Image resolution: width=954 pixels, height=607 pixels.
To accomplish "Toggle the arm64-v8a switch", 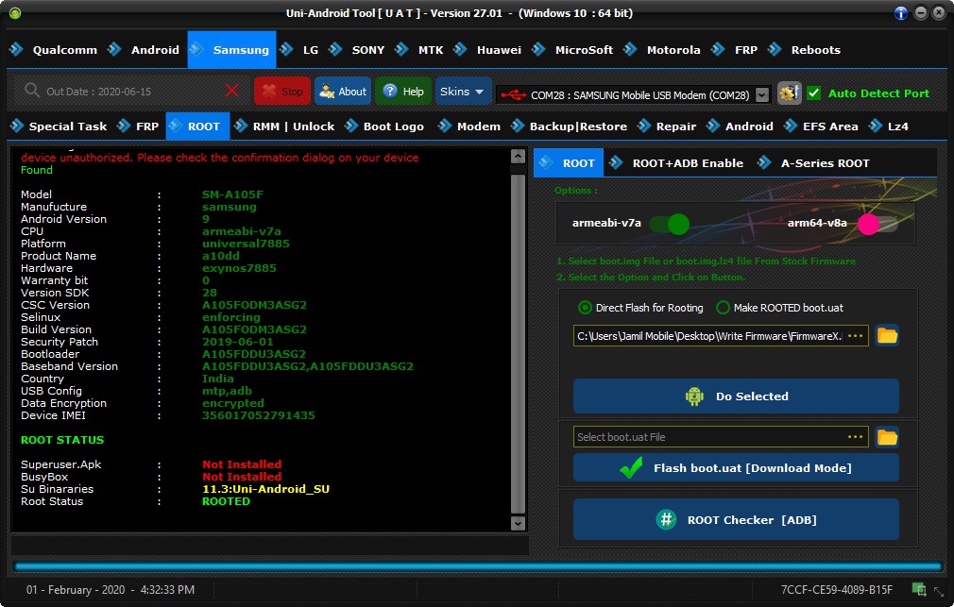I will tap(877, 224).
